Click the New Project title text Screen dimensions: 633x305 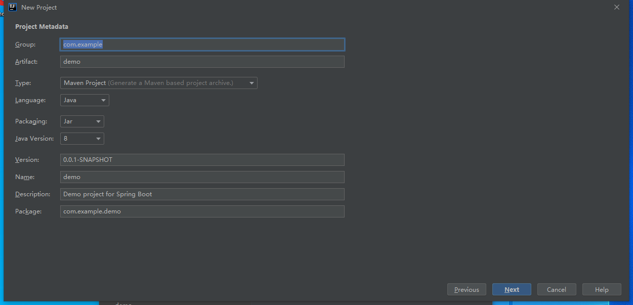click(39, 8)
